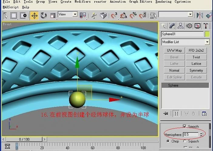The width and height of the screenshot is (213, 151).
Task: Apply the Normal modifier
Action: (x=174, y=70)
